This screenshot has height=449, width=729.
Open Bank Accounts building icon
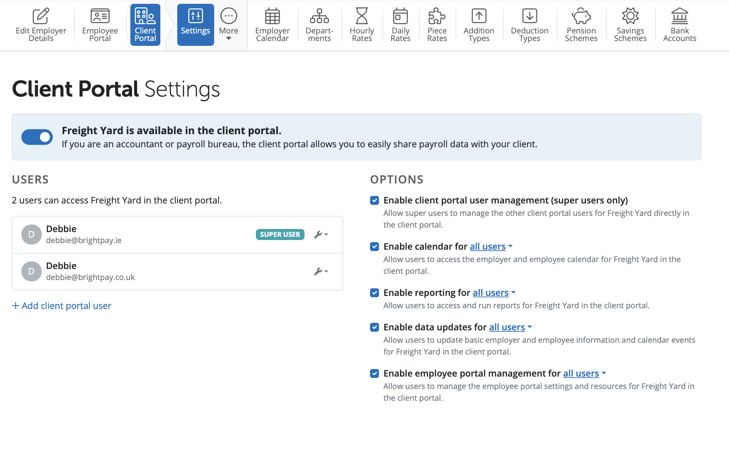coord(679,16)
